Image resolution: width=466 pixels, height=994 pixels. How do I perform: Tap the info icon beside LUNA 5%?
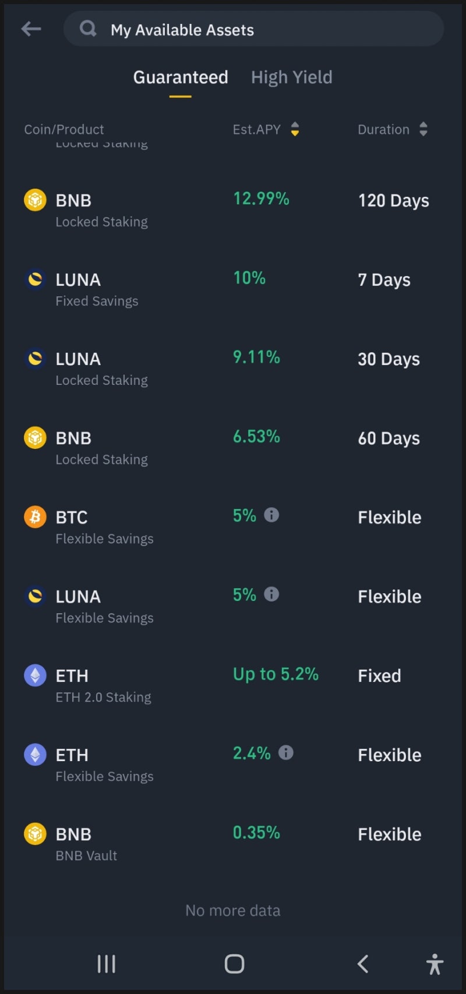tap(271, 594)
